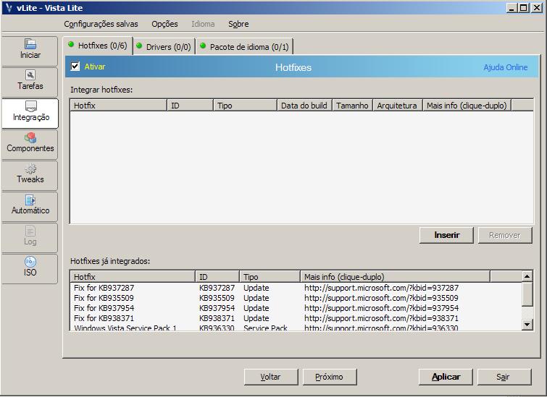This screenshot has width=547, height=397.
Task: Select the Fix for KB937954 row
Action: tap(296, 308)
